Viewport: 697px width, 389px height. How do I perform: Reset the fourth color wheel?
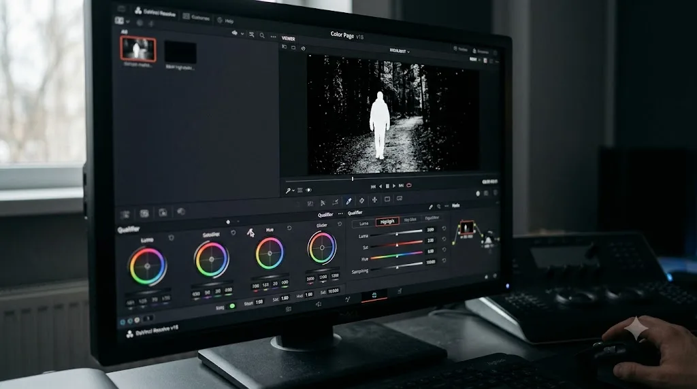[x=340, y=224]
